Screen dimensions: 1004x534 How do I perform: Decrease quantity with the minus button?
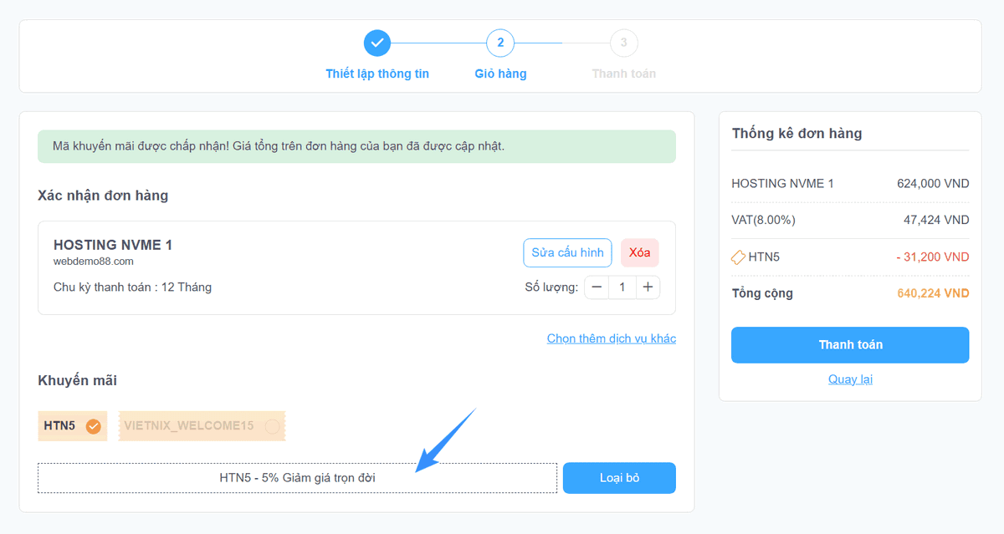597,287
